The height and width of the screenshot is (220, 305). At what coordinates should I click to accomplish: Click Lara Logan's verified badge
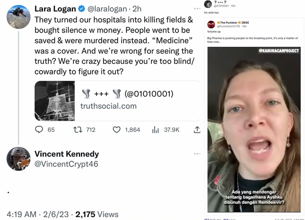(81, 9)
